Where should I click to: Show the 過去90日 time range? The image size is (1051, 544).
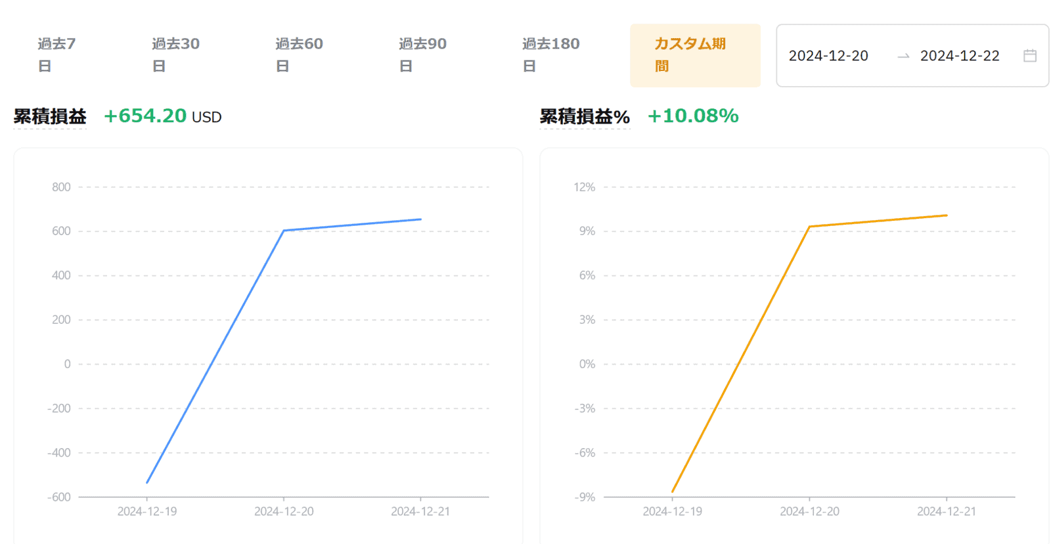pos(422,55)
